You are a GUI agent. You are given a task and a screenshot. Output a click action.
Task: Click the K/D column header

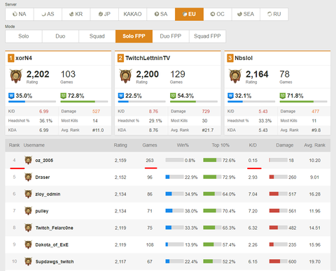pyautogui.click(x=253, y=145)
